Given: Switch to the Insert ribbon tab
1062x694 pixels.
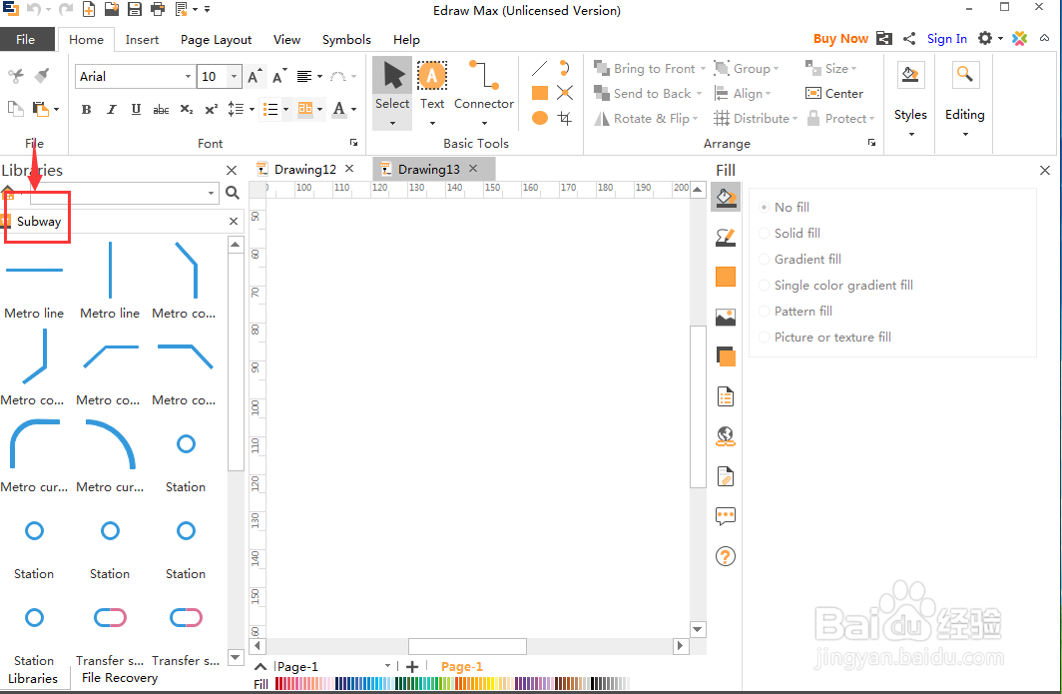Looking at the screenshot, I should 142,39.
